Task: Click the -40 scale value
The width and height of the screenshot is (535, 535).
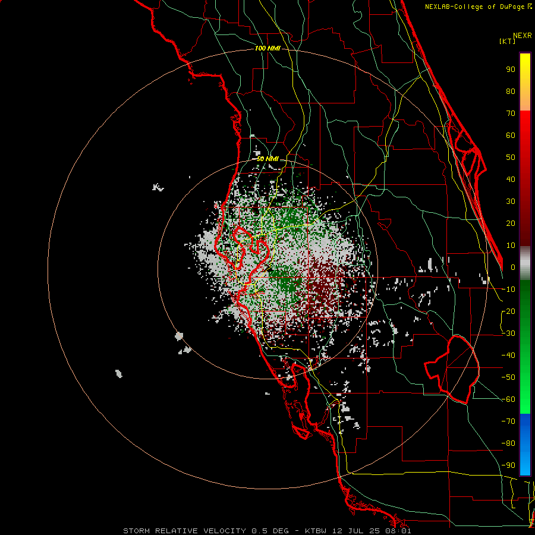Action: pyautogui.click(x=508, y=355)
